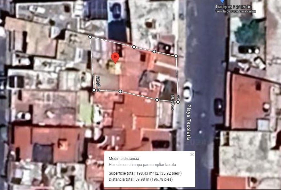Select the top edge node adjacent to northeast corner

pyautogui.click(x=154, y=51)
